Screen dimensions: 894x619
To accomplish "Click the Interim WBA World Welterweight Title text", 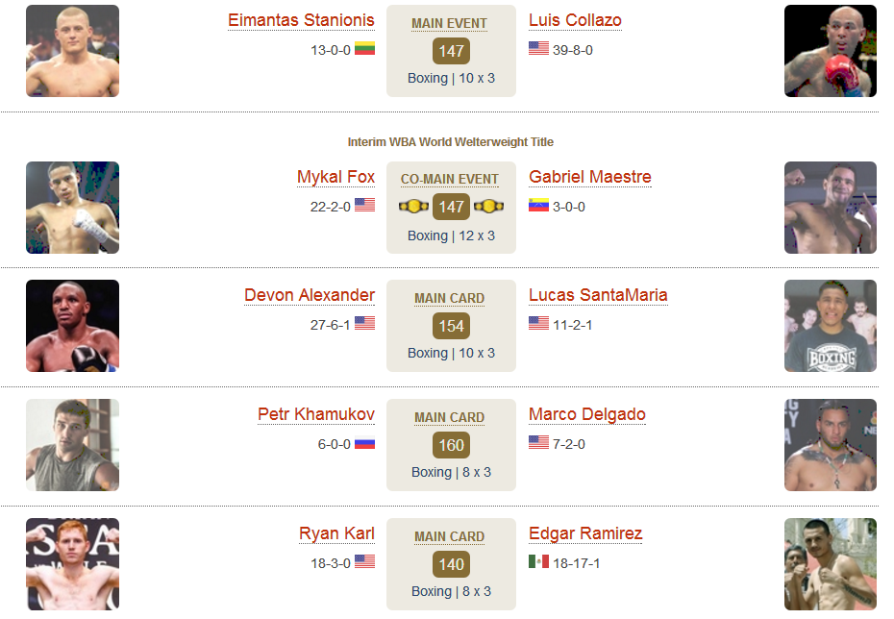I will tap(451, 142).
